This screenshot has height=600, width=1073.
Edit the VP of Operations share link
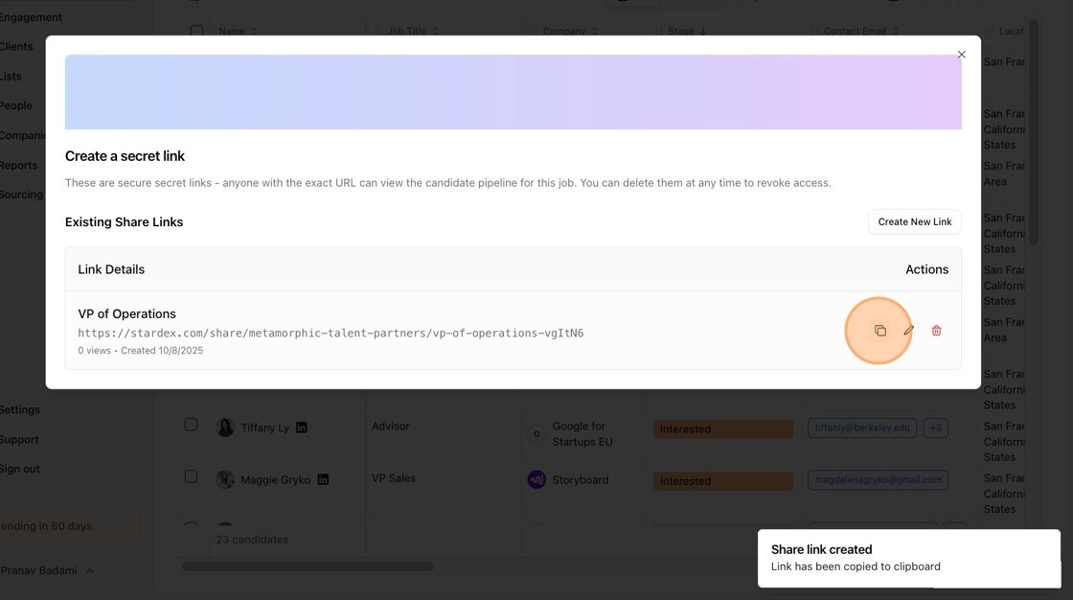pos(909,331)
